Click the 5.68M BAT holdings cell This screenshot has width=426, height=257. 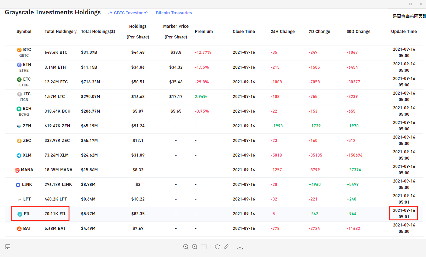pos(55,228)
